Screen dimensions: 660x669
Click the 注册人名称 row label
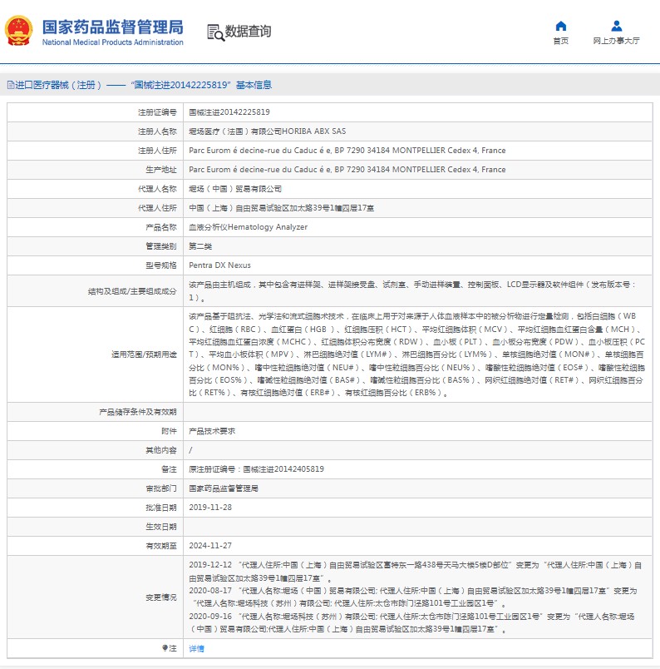(x=157, y=131)
